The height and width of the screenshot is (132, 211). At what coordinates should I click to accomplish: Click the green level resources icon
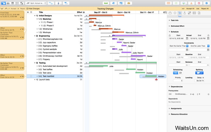coord(106,3)
